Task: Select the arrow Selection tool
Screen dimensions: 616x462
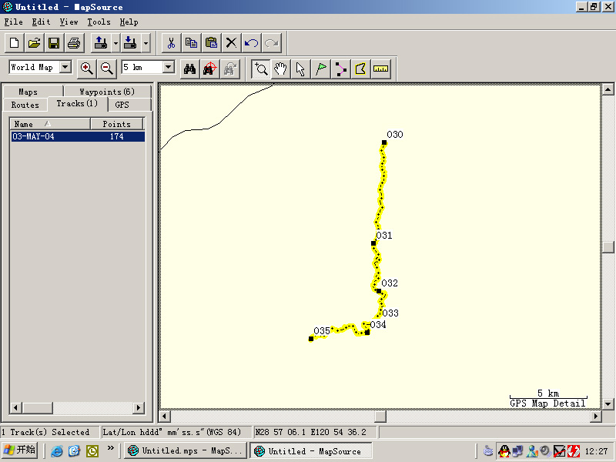Action: coord(300,69)
